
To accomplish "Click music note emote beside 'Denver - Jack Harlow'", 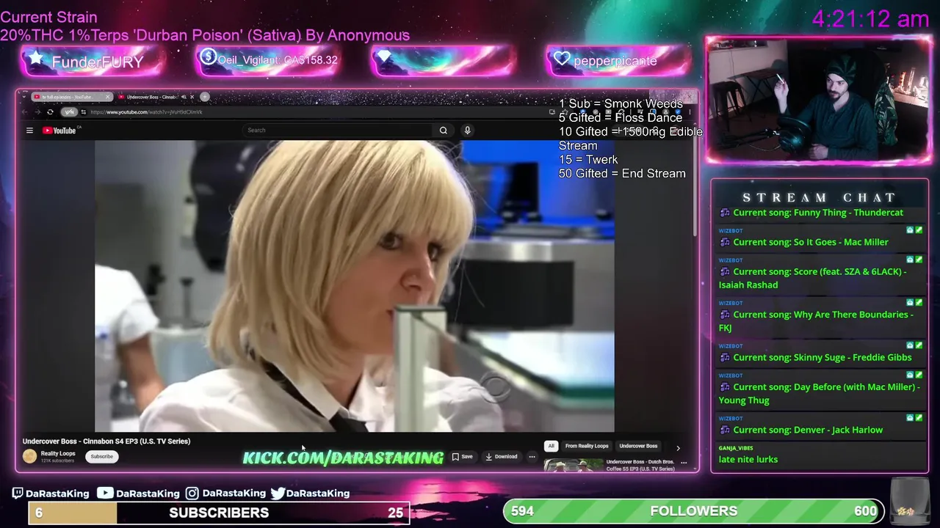I will click(725, 430).
